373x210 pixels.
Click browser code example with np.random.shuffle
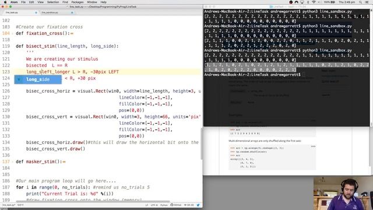(272, 157)
